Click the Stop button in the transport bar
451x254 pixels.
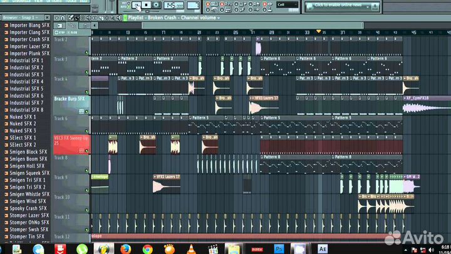[146, 5]
